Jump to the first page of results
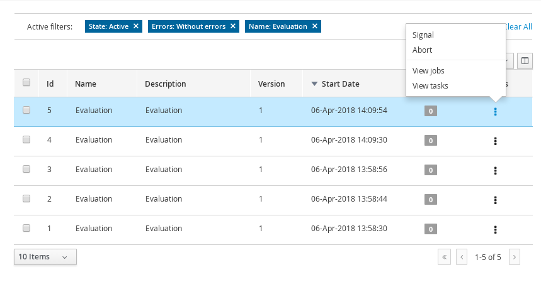 445,257
